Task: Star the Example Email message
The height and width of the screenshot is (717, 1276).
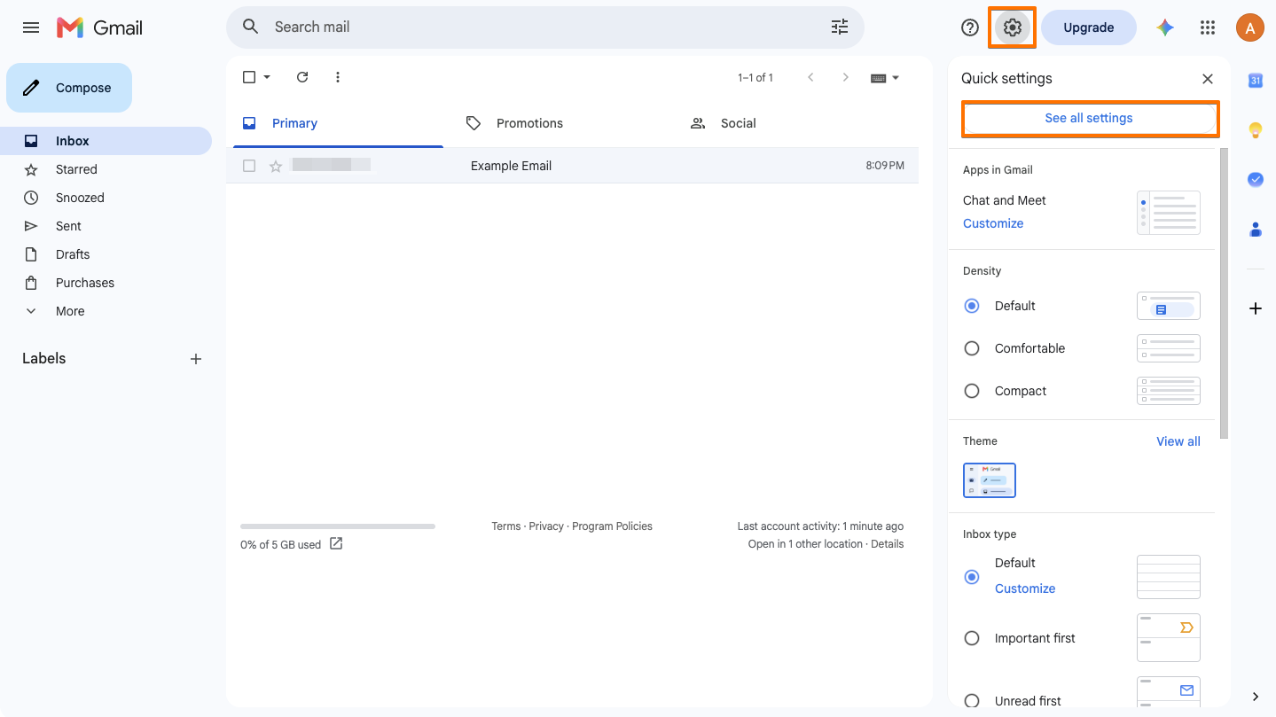Action: [x=276, y=166]
